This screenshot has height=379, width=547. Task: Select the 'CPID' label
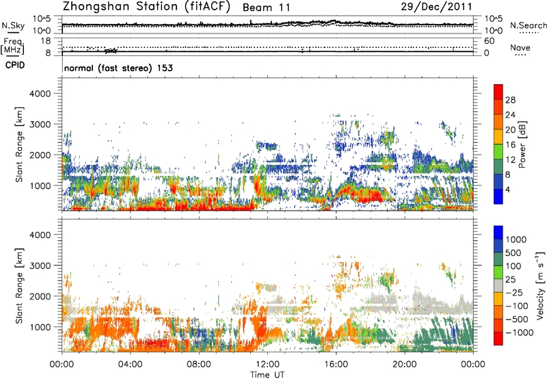pos(15,65)
